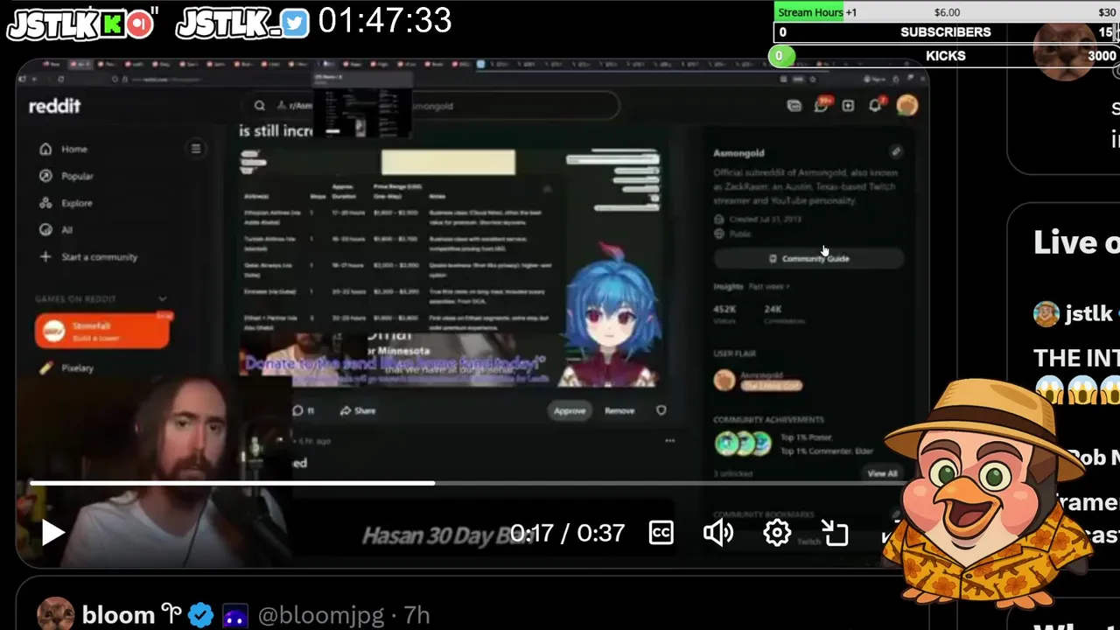Open bloom's profile name
This screenshot has width=1120, height=630.
tap(118, 615)
